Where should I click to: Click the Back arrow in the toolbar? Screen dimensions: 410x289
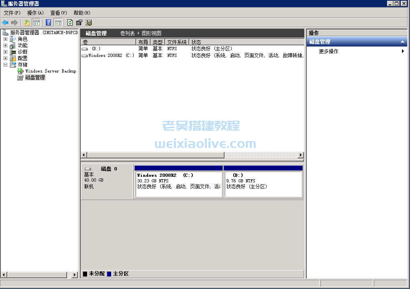(x=5, y=22)
